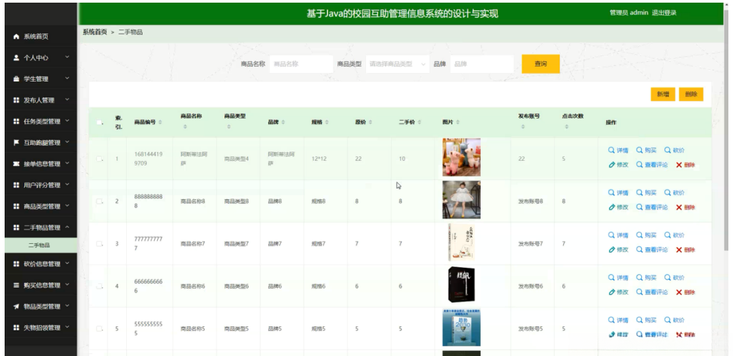
Task: Open 用户评分管理 menu
Action: pyautogui.click(x=41, y=185)
